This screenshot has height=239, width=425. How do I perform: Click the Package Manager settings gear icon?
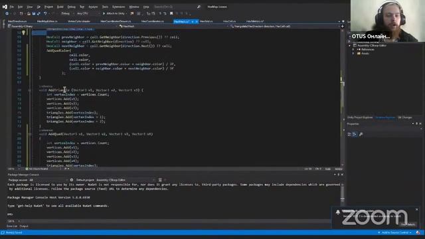tap(72, 180)
